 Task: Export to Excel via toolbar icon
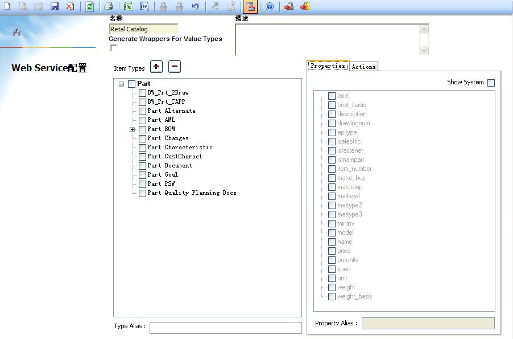pyautogui.click(x=129, y=6)
